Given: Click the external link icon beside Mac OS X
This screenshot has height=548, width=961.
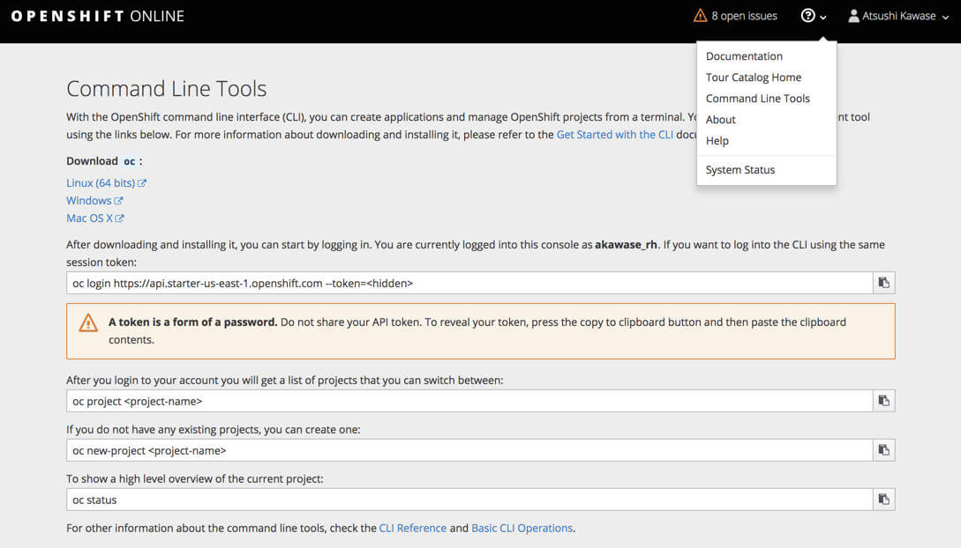Looking at the screenshot, I should click(x=119, y=218).
